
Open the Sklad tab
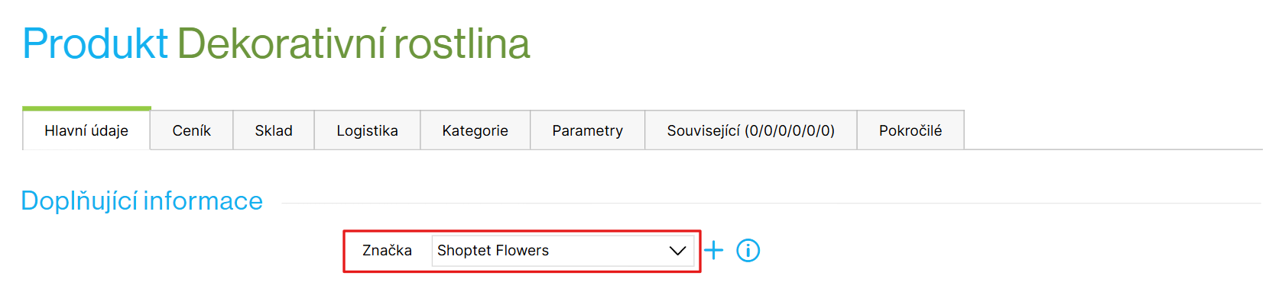click(274, 130)
